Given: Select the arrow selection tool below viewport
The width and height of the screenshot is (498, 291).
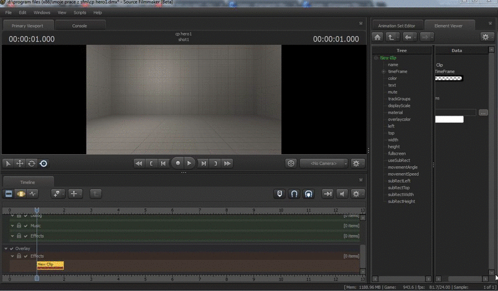Looking at the screenshot, I should 8,164.
